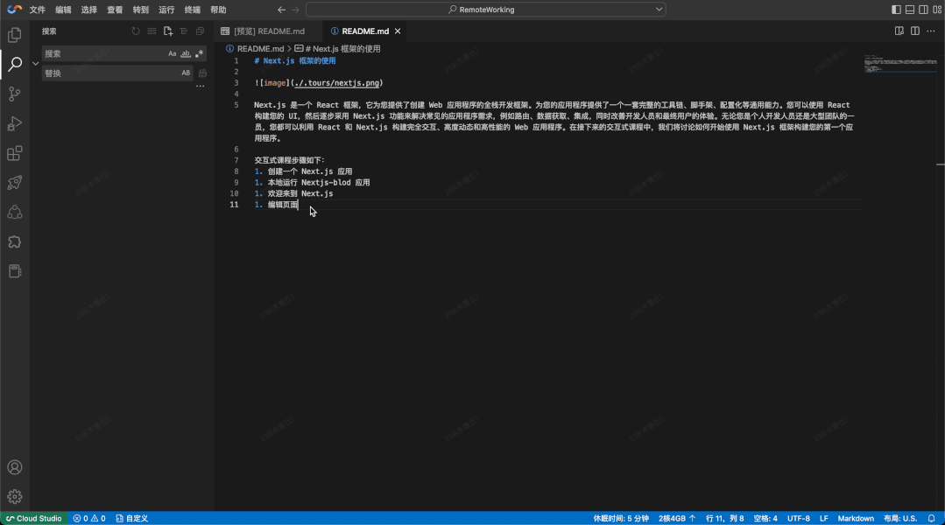Customize layout icon in title bar
Viewport: 945px width, 525px height.
[x=937, y=10]
